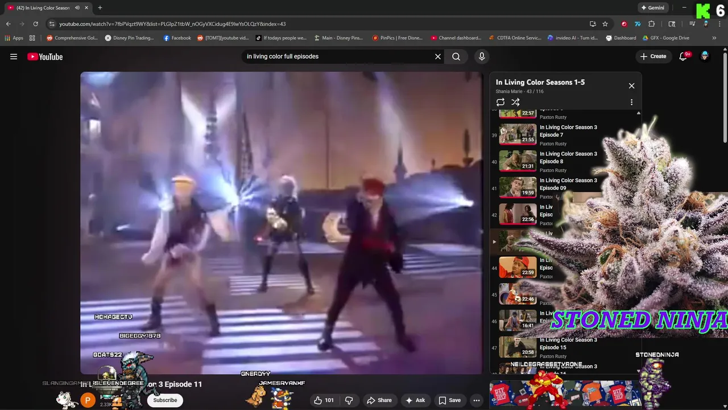Start voice search with microphone
The height and width of the screenshot is (410, 728).
[x=482, y=56]
